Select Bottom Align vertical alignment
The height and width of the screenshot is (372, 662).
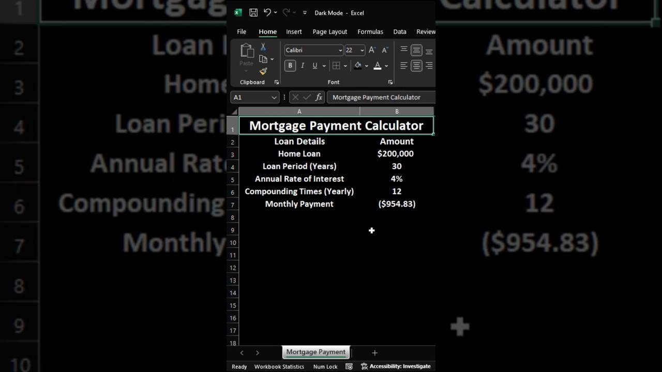tap(429, 51)
